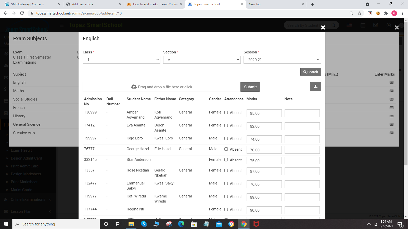408x229 pixels.
Task: Open the Session dropdown showing 2020-21
Action: [282, 60]
